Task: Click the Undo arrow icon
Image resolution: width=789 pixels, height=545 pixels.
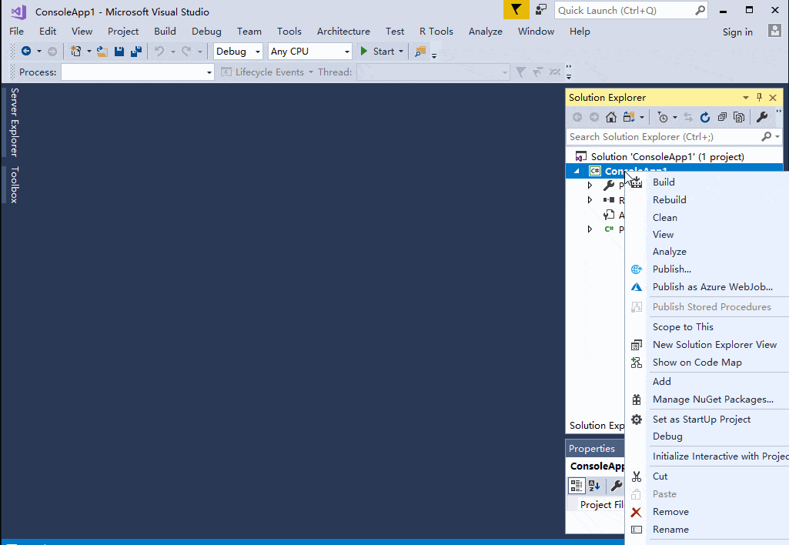Action: tap(159, 51)
